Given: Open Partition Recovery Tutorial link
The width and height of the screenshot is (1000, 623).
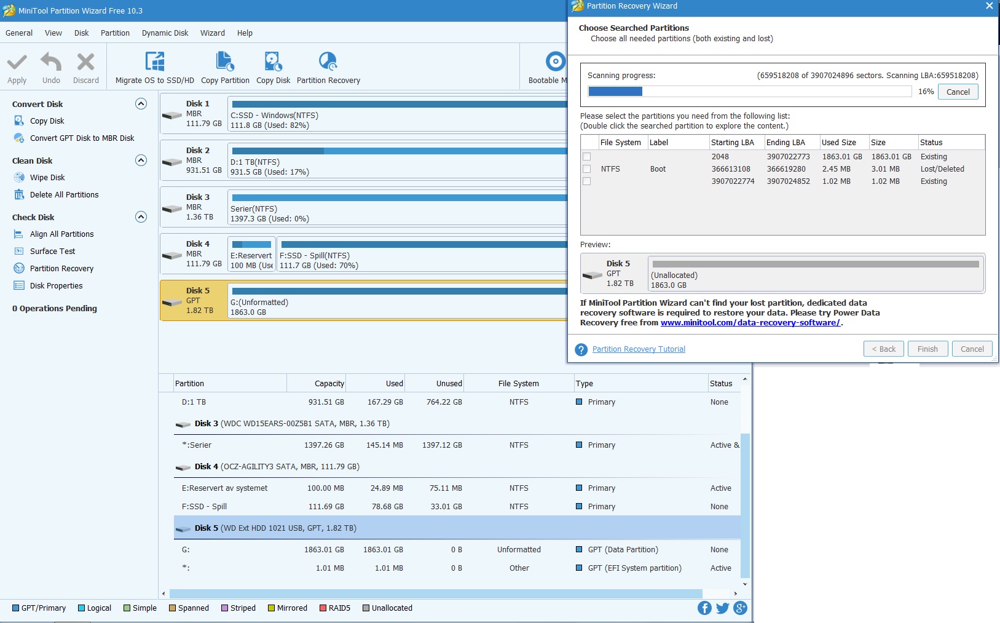Looking at the screenshot, I should [639, 349].
